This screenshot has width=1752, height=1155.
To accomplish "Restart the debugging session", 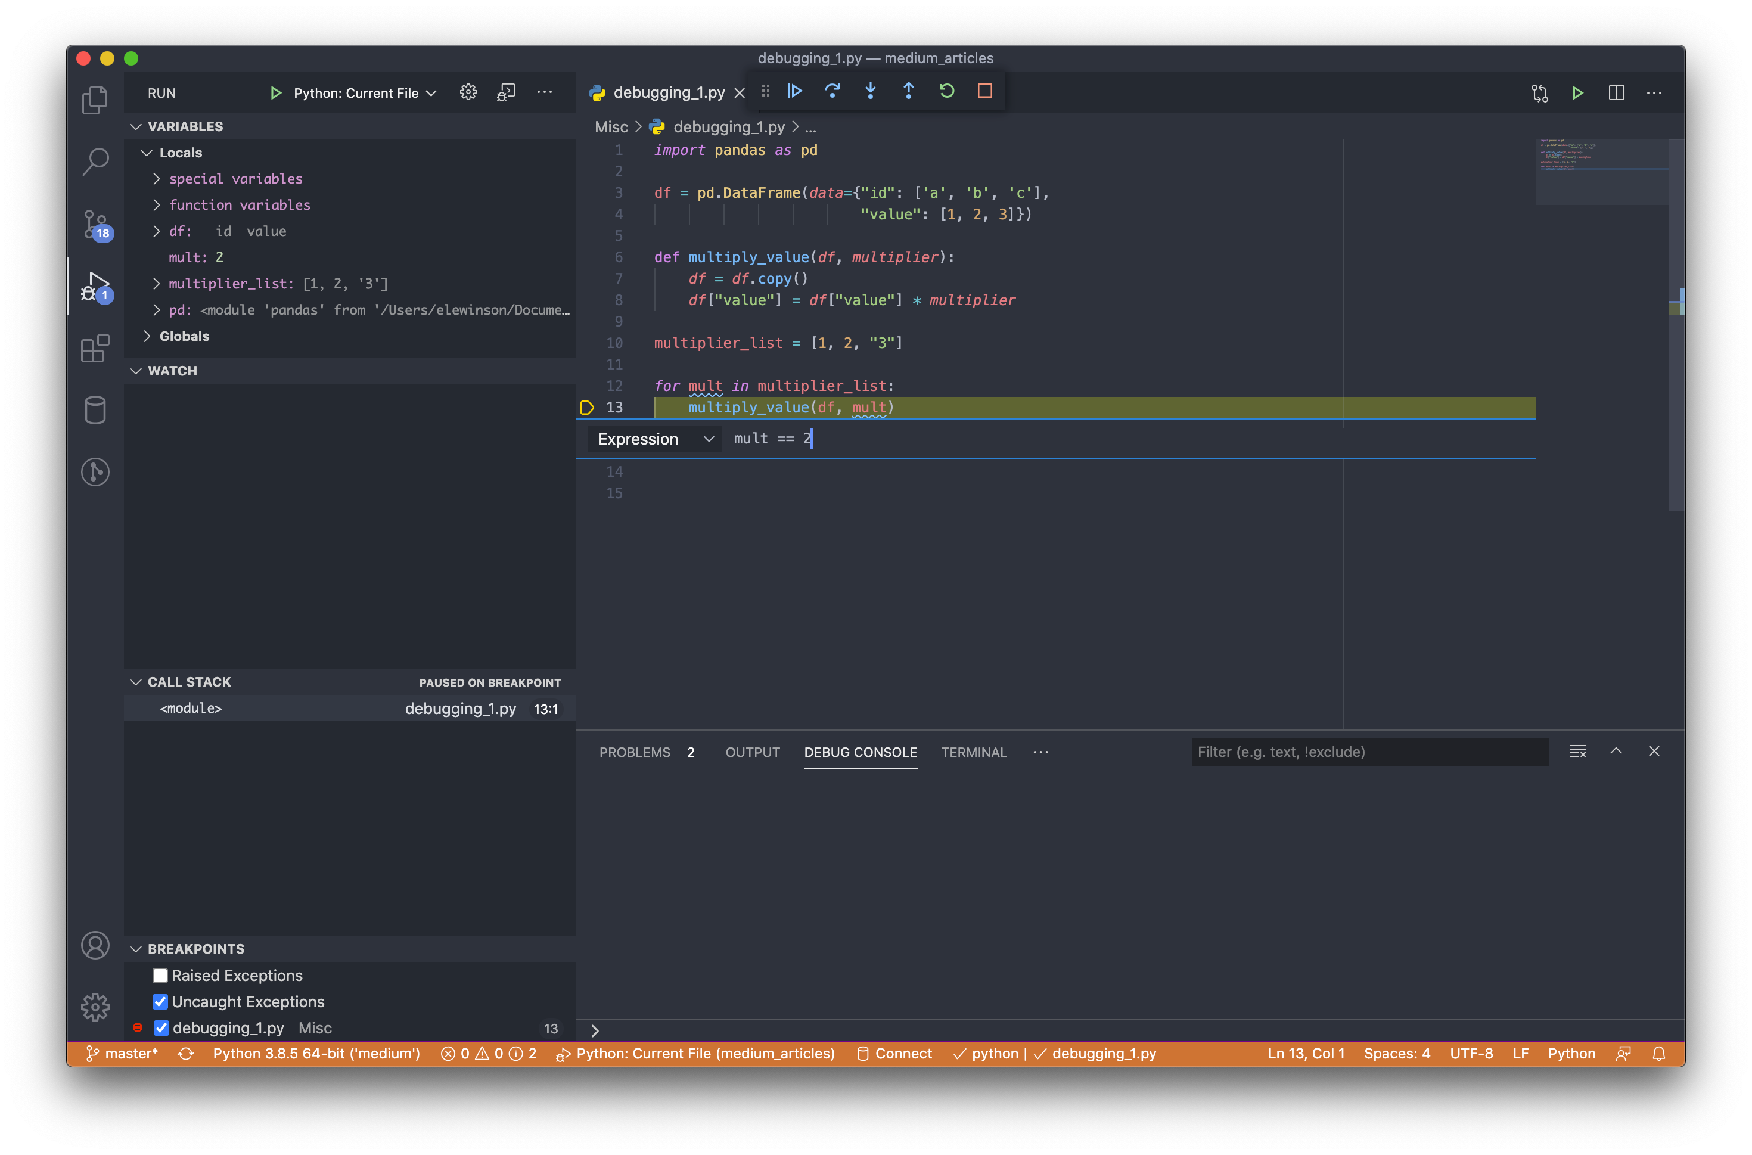I will tap(946, 91).
